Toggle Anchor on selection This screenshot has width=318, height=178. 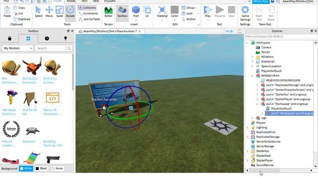coord(189,19)
